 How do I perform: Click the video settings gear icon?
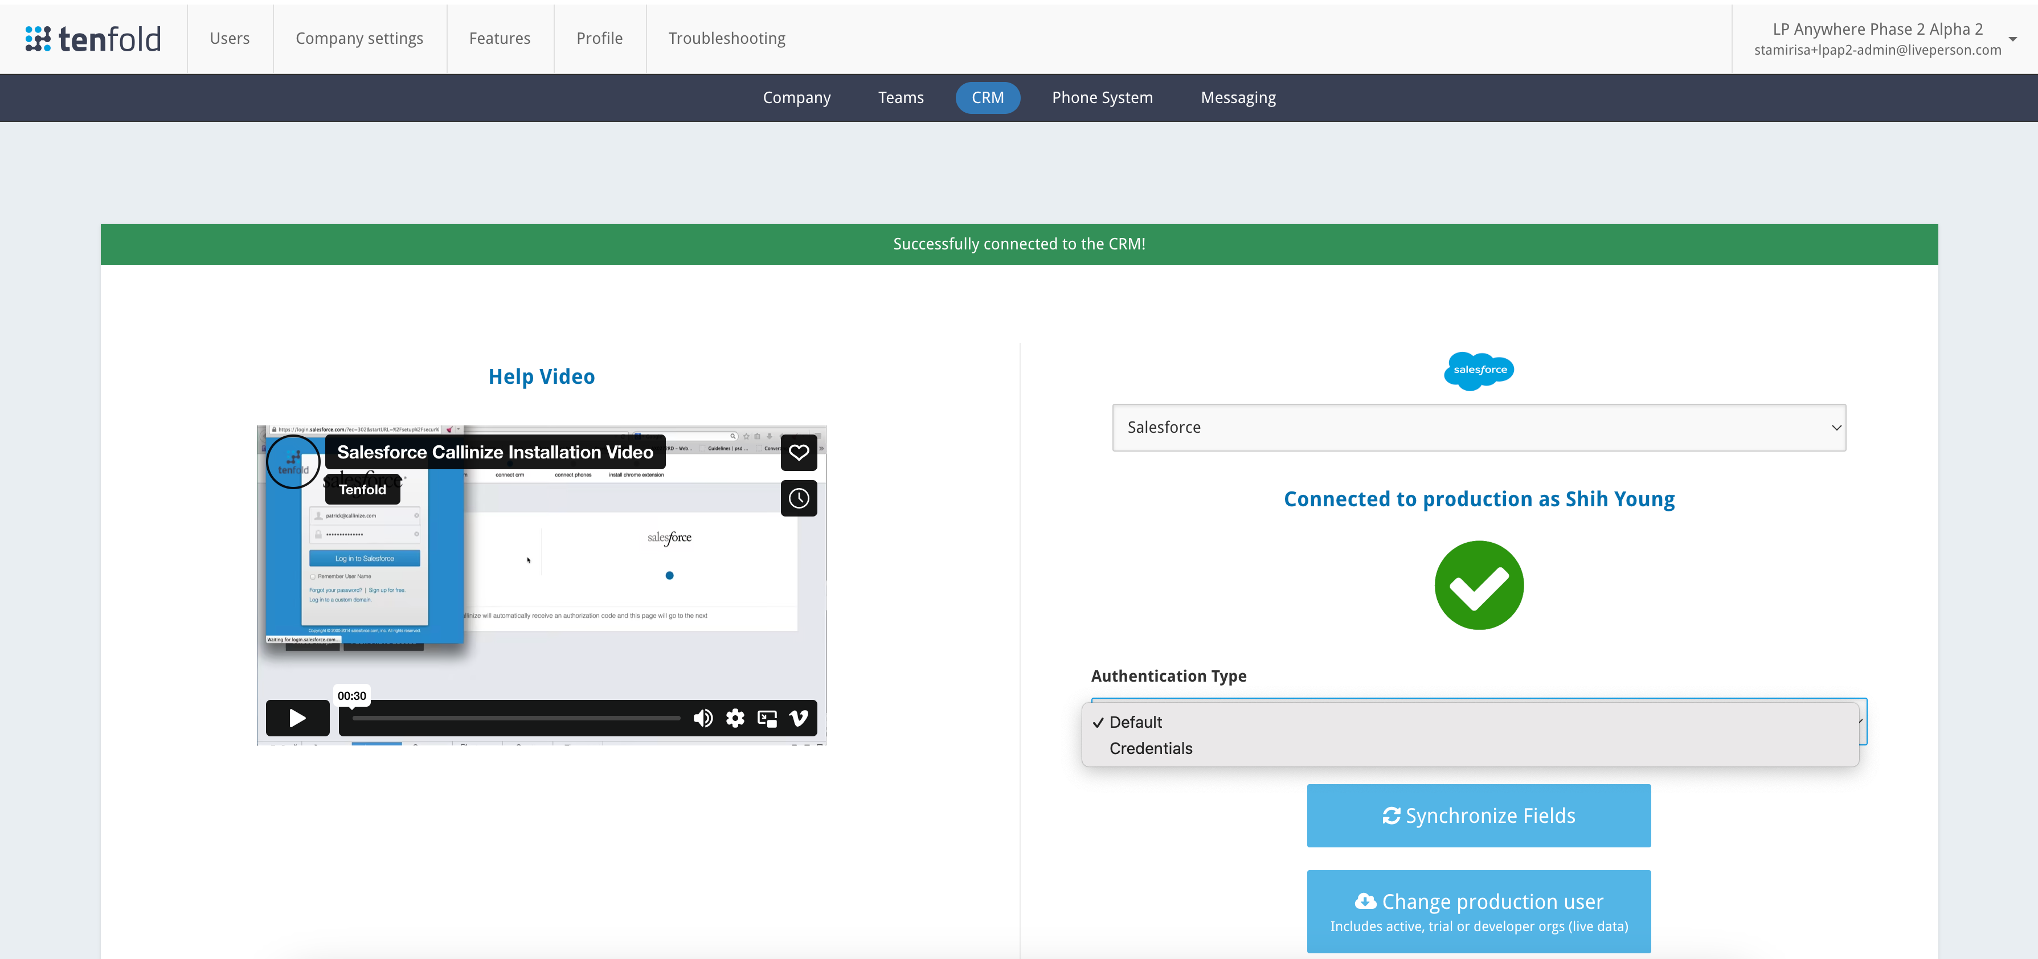pos(736,718)
